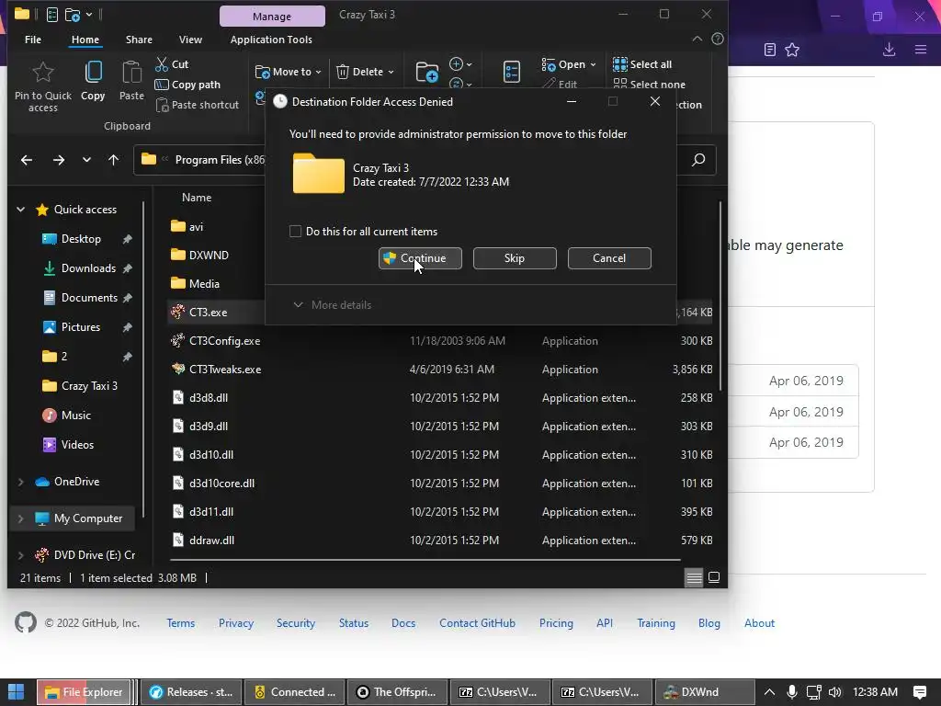Switch to DXWnd taskbar window
The height and width of the screenshot is (706, 941).
coord(705,692)
